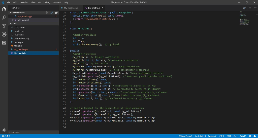The height and width of the screenshot is (138, 258).
Task: Click Save All icon in Open Editors
Action: pyautogui.click(x=52, y=13)
